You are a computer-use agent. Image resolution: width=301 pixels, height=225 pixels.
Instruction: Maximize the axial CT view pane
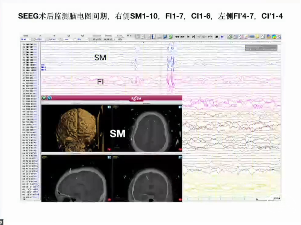click(180, 107)
